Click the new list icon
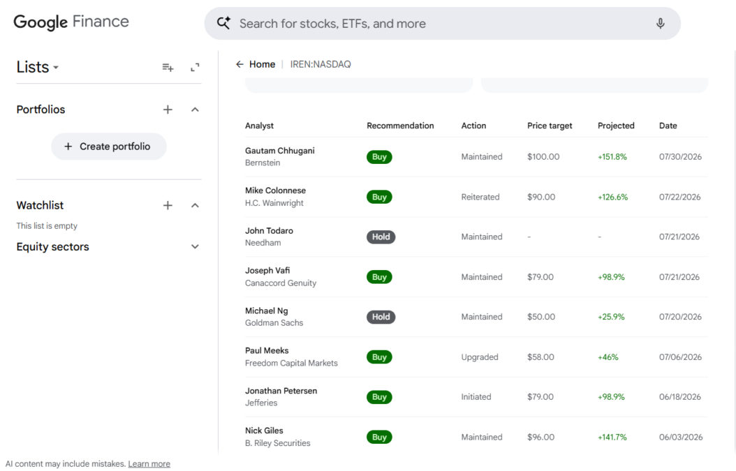 tap(168, 68)
